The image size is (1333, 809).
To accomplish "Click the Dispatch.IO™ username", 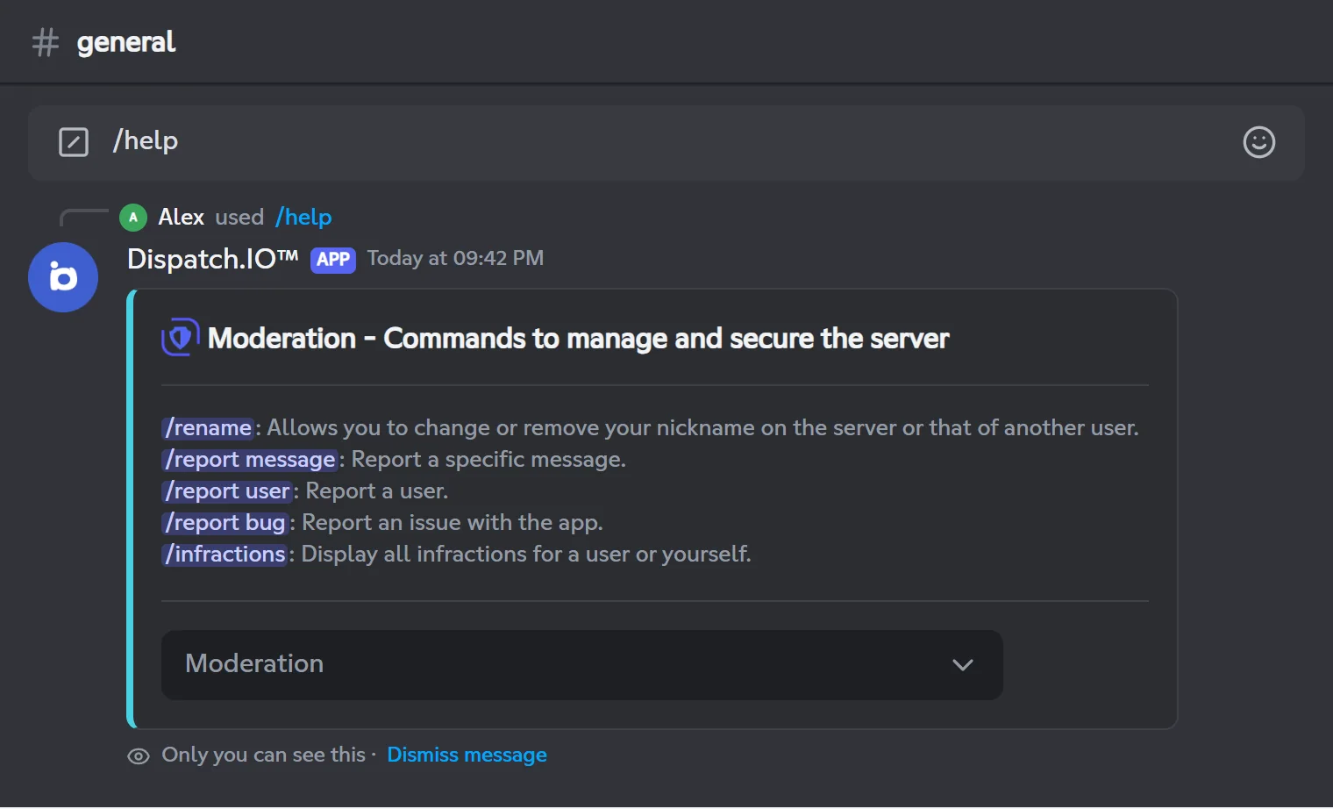I will tap(213, 259).
